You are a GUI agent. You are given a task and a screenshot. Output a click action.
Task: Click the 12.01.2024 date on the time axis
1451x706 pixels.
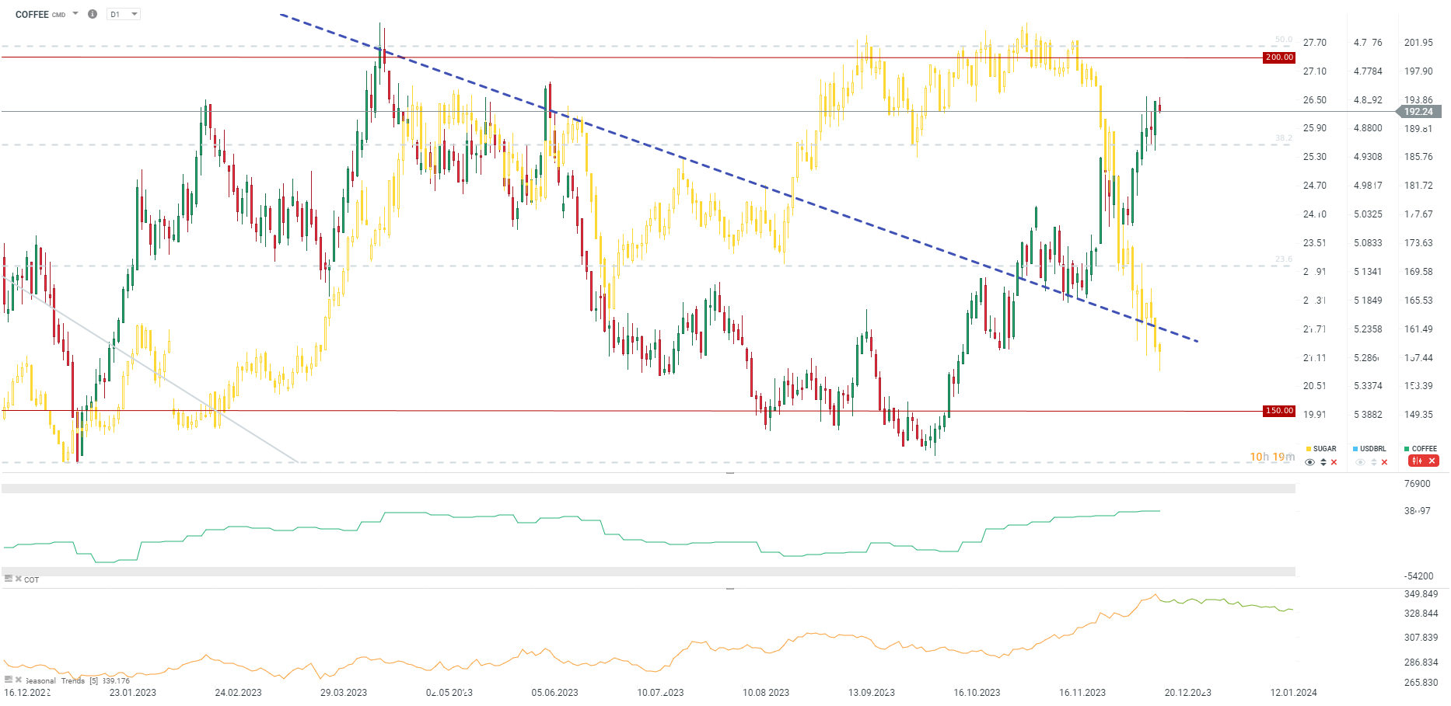coord(1294,693)
